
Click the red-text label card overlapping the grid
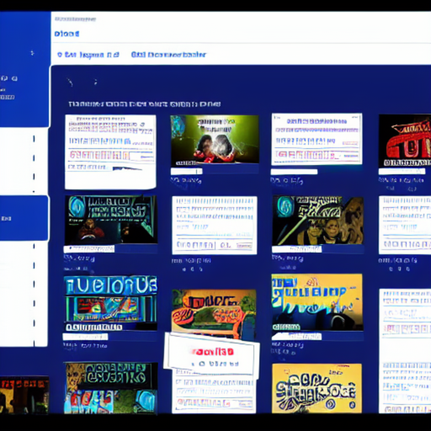[212, 356]
